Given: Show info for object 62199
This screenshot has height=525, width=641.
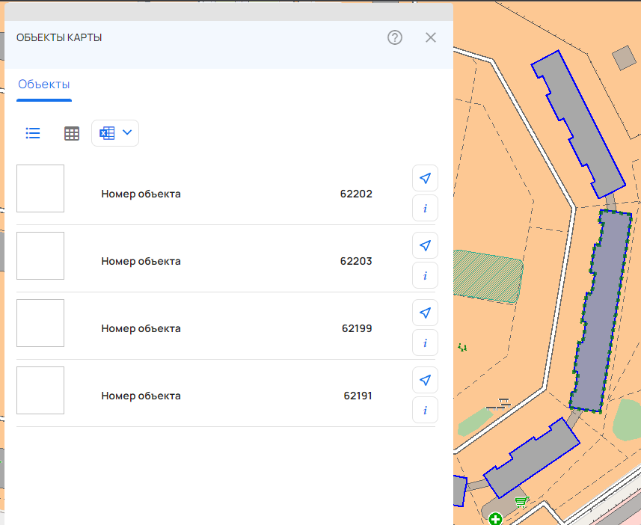Looking at the screenshot, I should [x=425, y=343].
